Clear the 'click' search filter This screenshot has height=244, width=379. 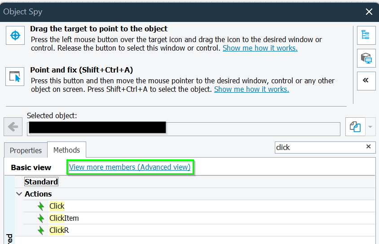pyautogui.click(x=369, y=147)
